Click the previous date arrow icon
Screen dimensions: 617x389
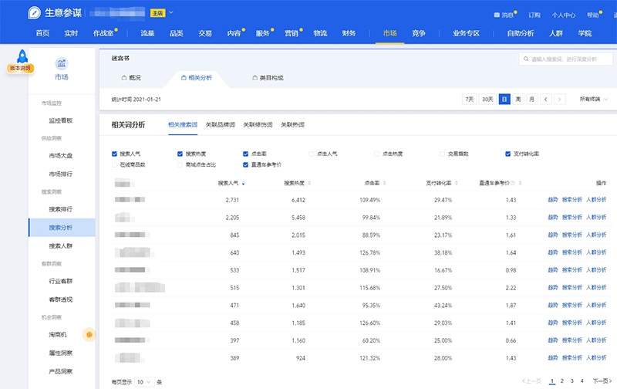coord(545,99)
